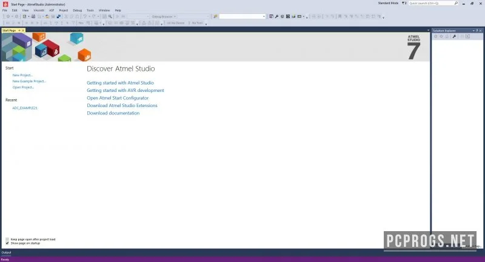Viewport: 485px width, 262px height.
Task: Open the View menu
Action: [x=25, y=10]
